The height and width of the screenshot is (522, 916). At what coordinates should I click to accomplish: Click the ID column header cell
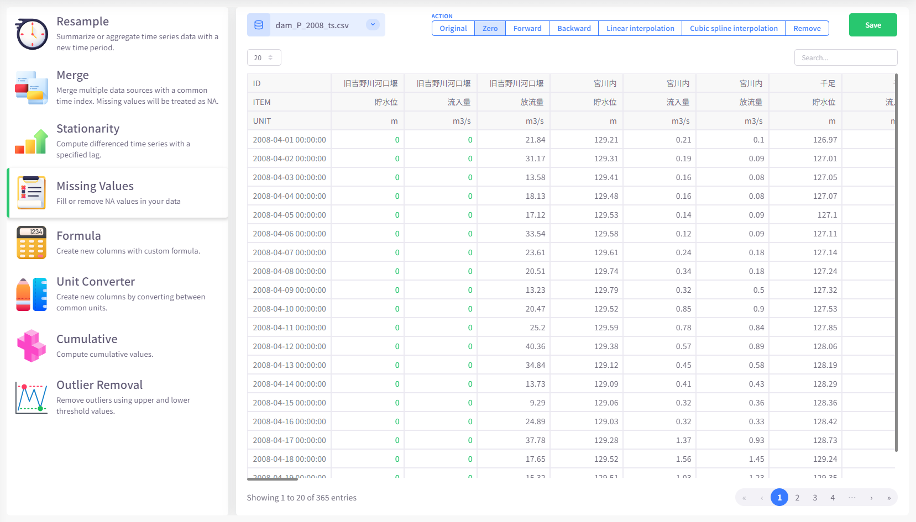pyautogui.click(x=289, y=83)
